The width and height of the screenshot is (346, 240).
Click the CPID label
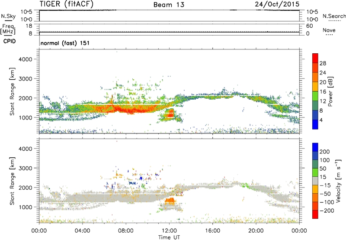coord(10,41)
